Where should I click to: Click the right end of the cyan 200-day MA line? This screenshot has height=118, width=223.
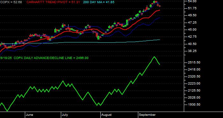160,40
